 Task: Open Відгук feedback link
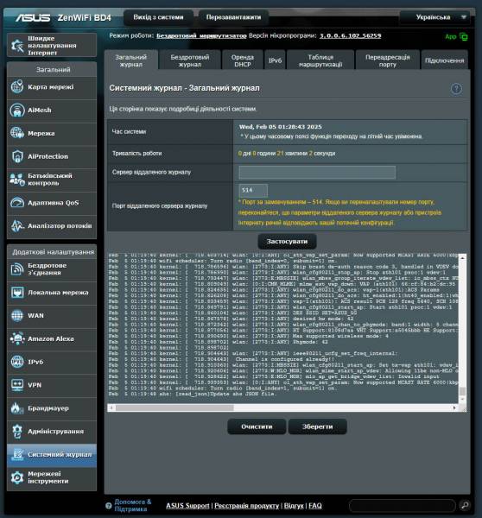(x=294, y=505)
